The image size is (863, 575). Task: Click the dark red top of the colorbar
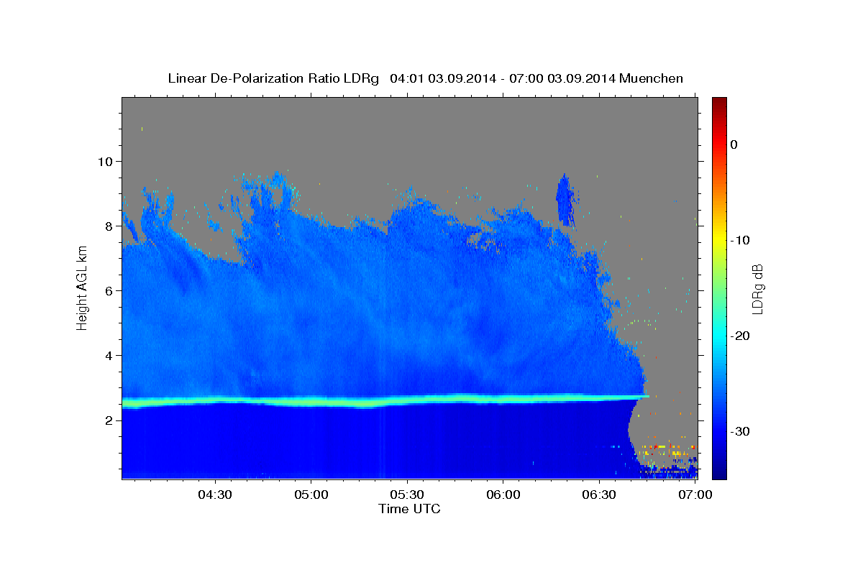(719, 103)
